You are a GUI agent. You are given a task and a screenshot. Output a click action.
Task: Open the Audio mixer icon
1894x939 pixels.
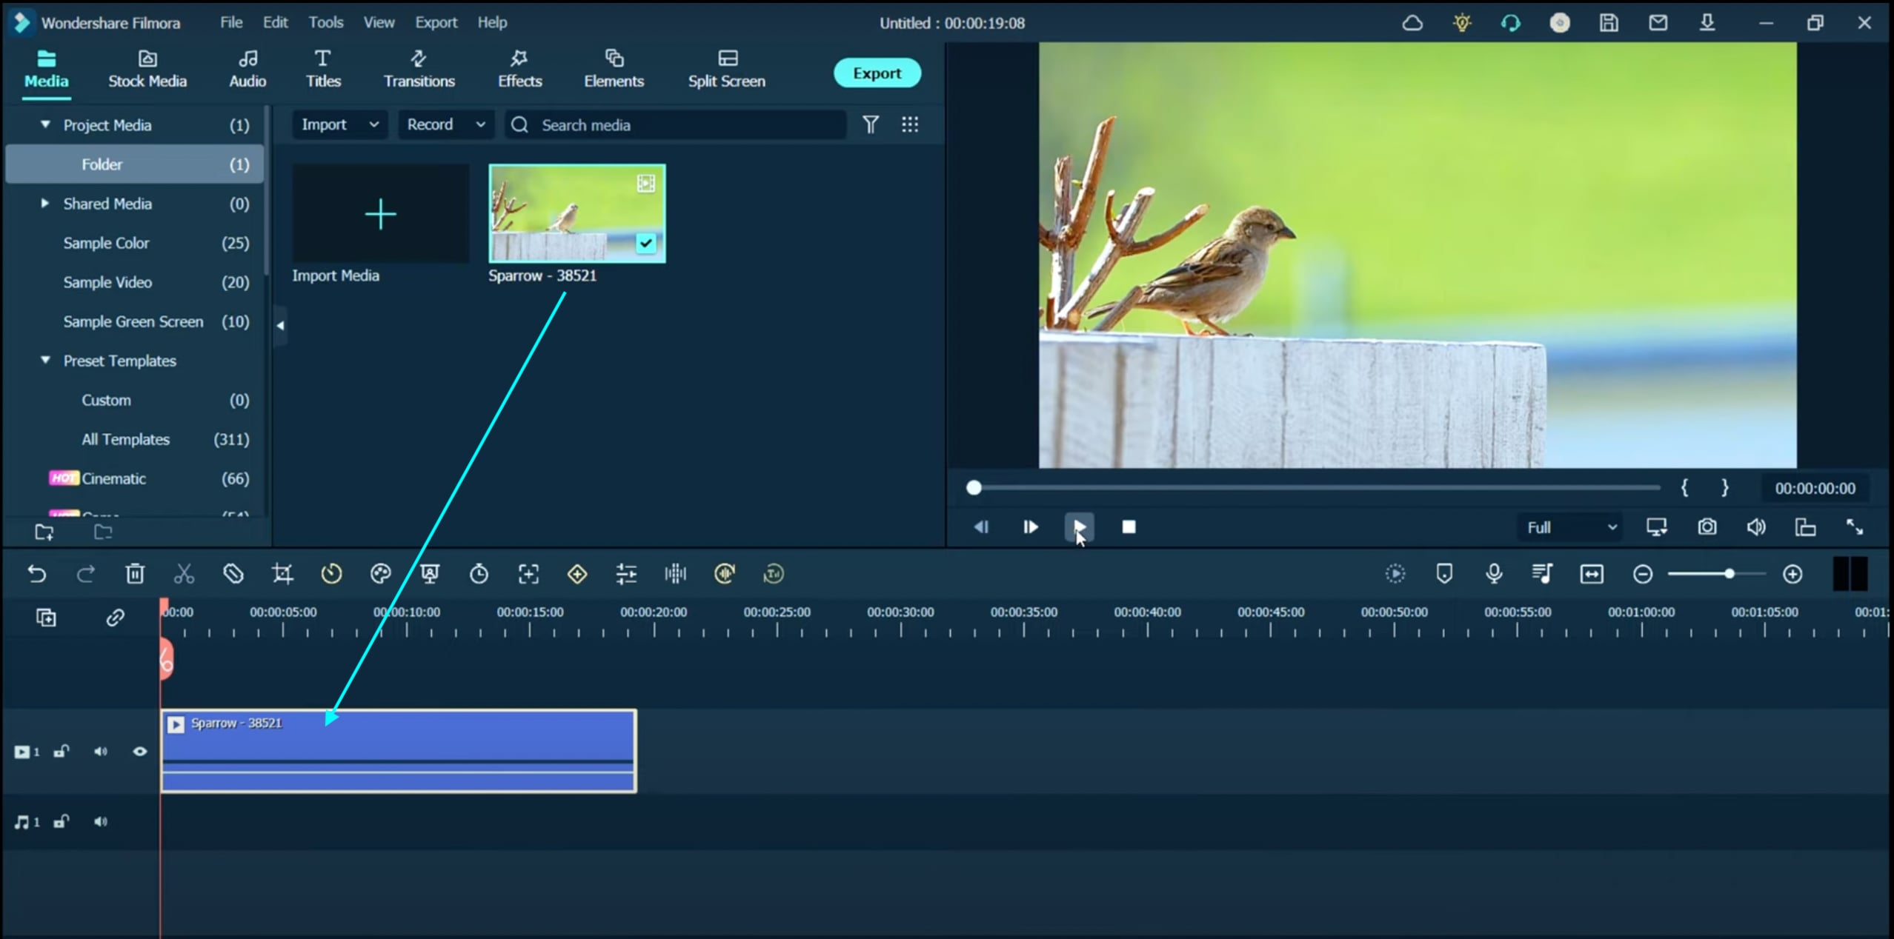coord(1542,574)
